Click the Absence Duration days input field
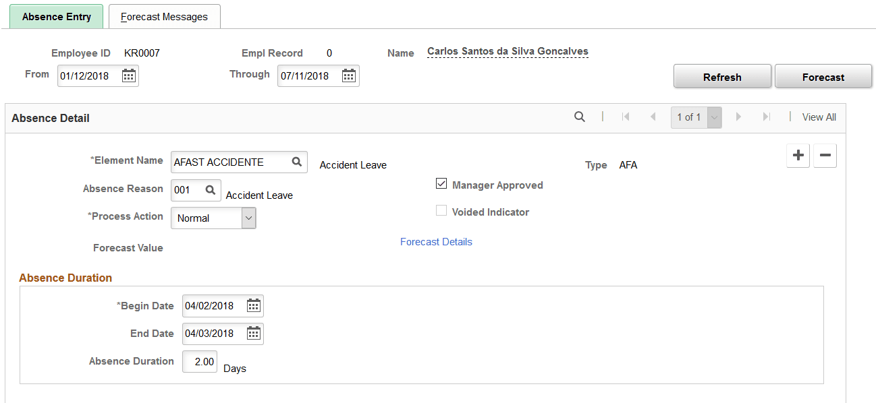The width and height of the screenshot is (876, 403). 200,362
